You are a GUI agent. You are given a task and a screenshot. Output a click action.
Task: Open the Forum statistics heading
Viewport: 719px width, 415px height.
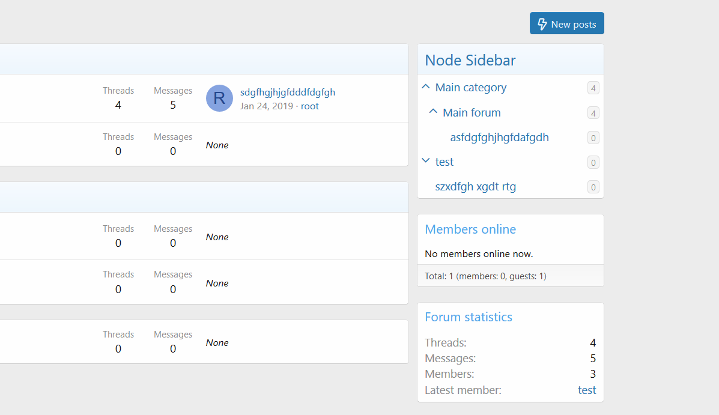pyautogui.click(x=469, y=317)
